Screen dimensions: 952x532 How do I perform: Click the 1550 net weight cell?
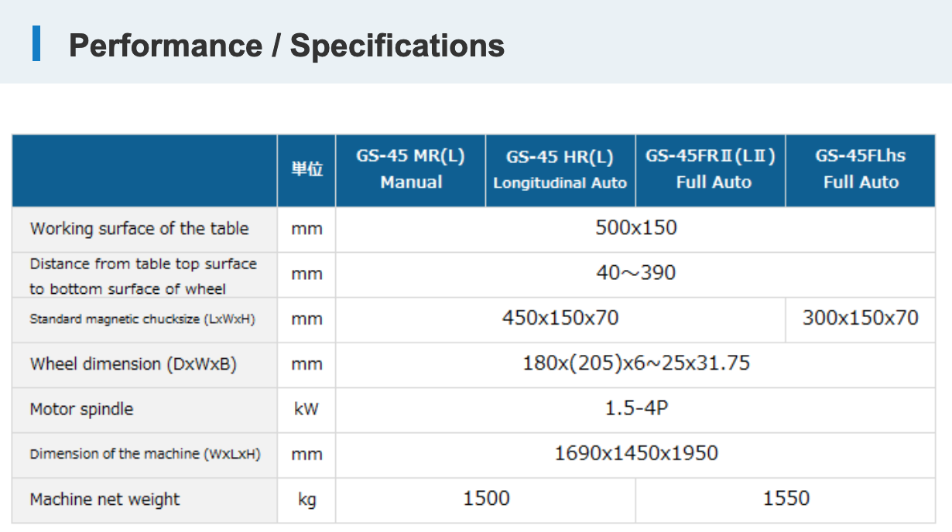point(786,499)
